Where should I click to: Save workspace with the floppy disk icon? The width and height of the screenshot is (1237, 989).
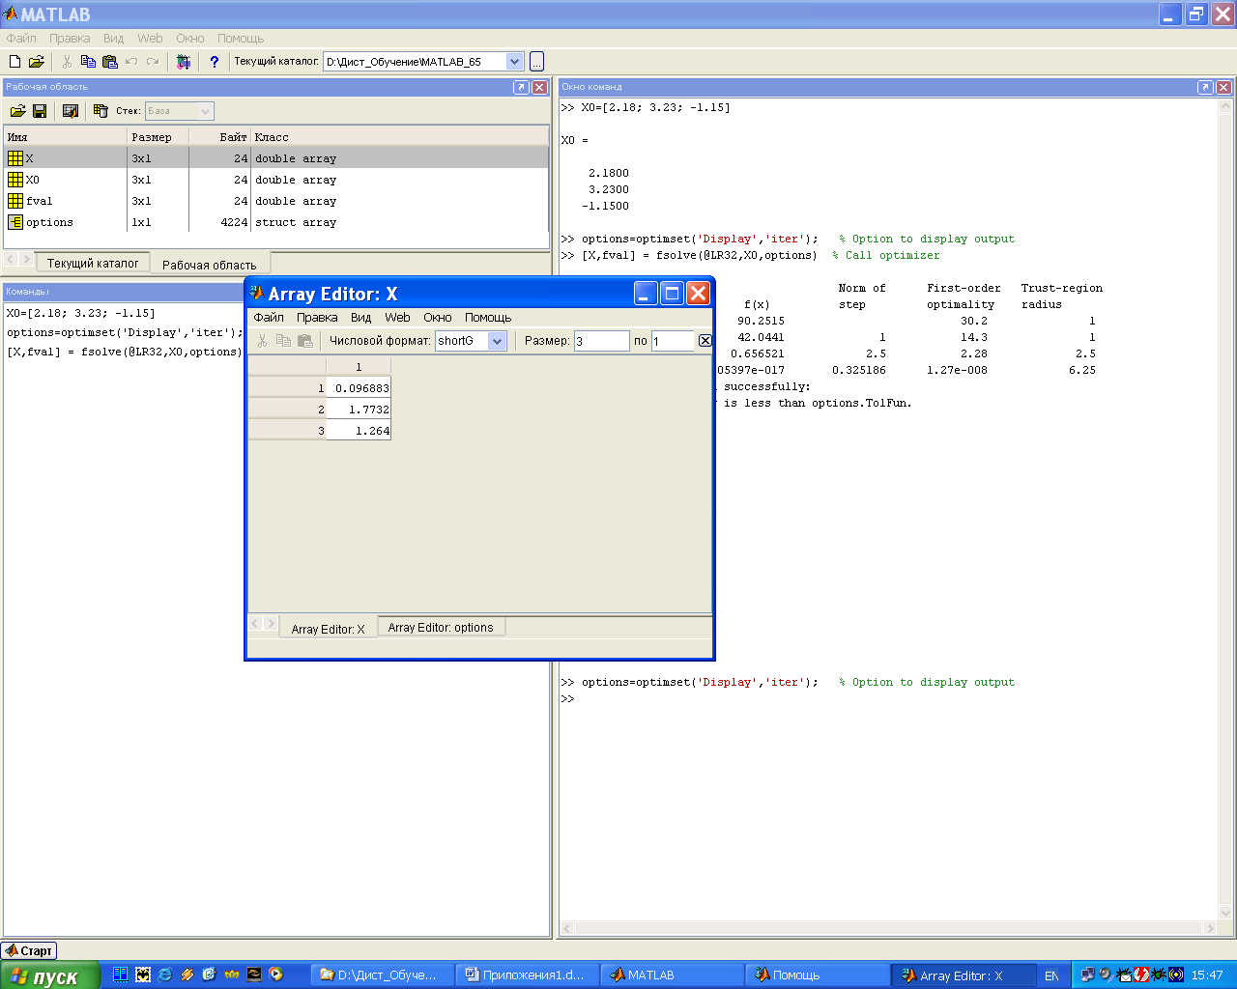coord(40,111)
